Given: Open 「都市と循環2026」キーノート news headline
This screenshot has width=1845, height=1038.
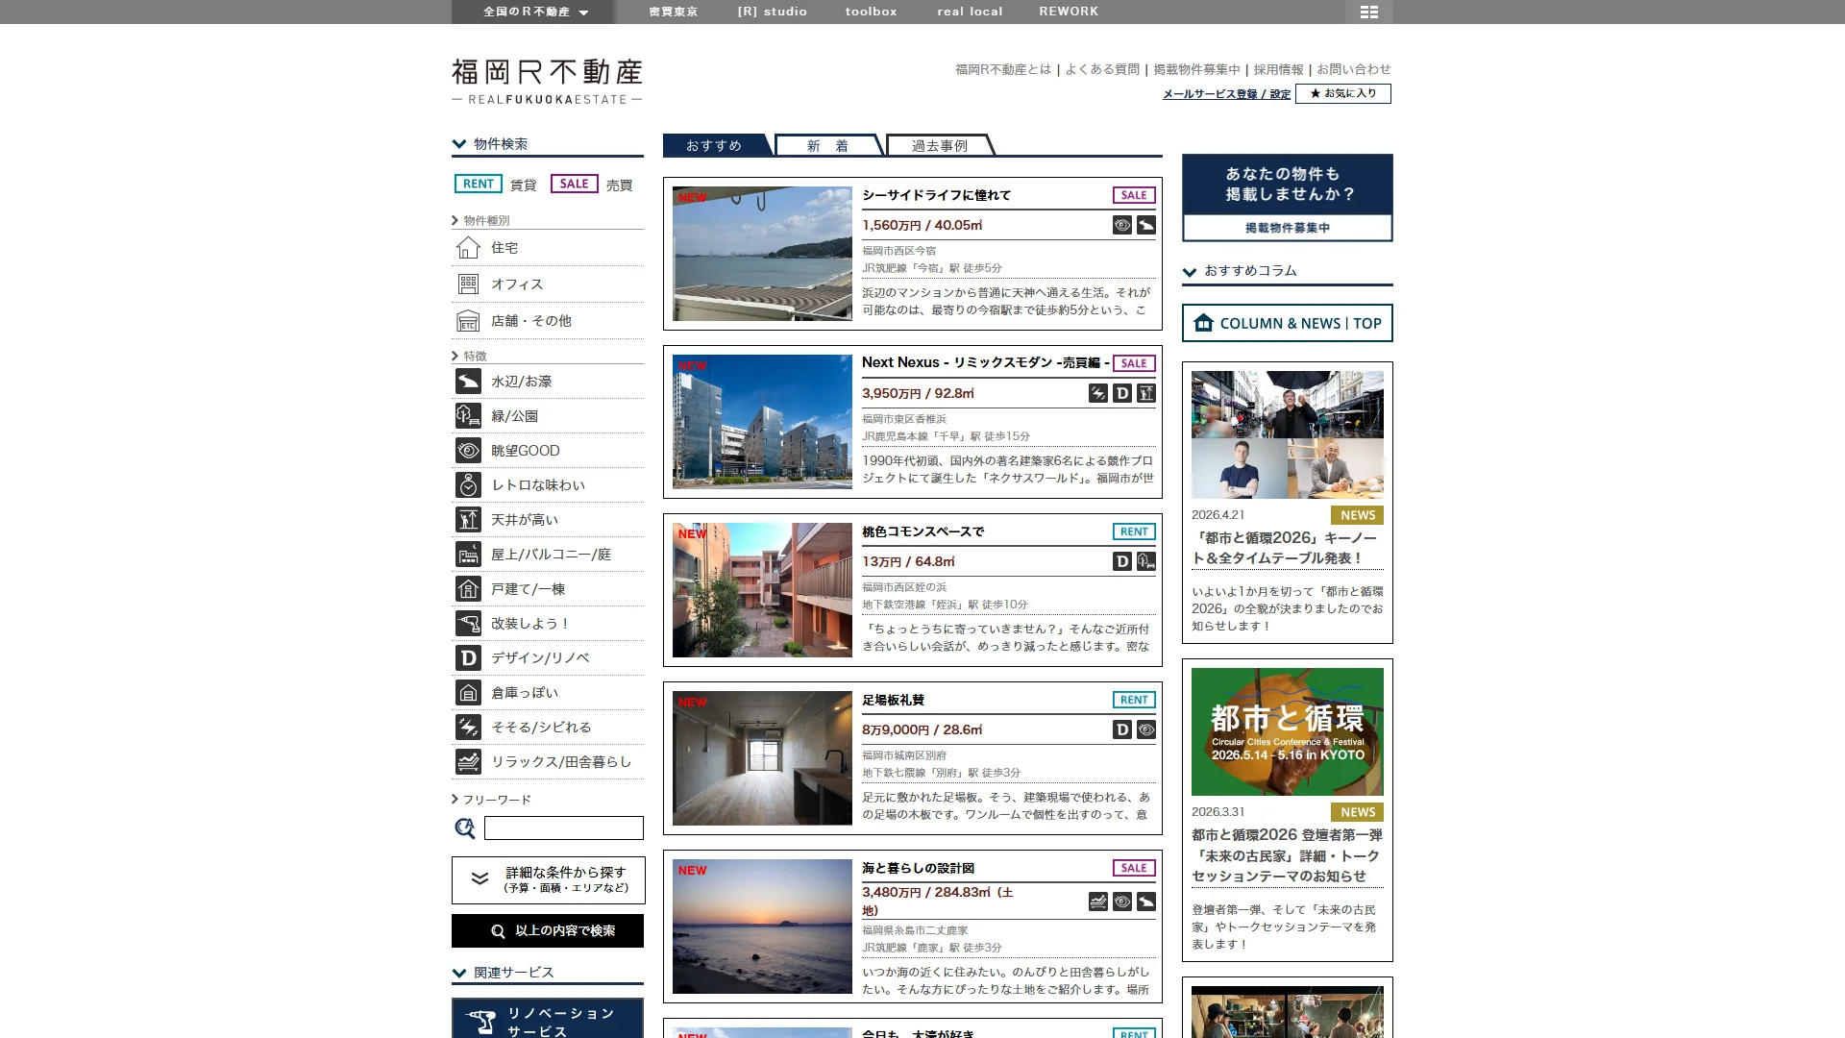Looking at the screenshot, I should 1285,548.
